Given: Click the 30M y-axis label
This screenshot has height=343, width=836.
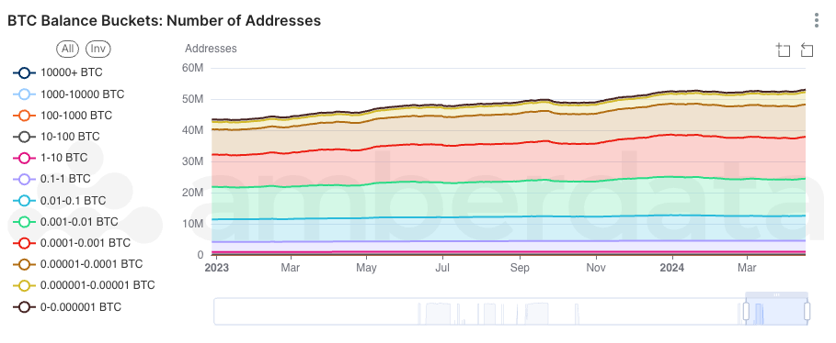Looking at the screenshot, I should click(x=193, y=161).
